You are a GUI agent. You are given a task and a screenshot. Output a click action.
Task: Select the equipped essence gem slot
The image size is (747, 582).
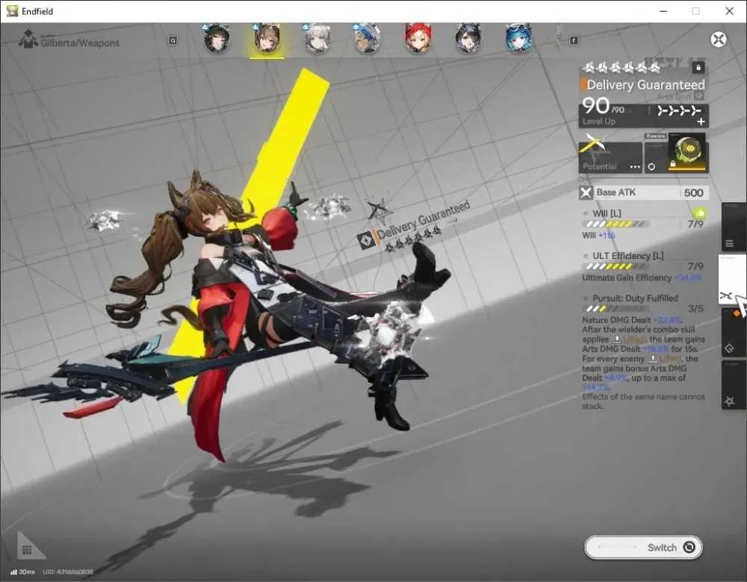point(688,152)
